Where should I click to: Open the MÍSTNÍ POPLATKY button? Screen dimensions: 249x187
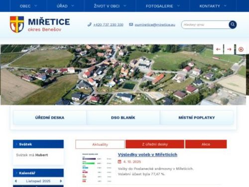(197, 118)
